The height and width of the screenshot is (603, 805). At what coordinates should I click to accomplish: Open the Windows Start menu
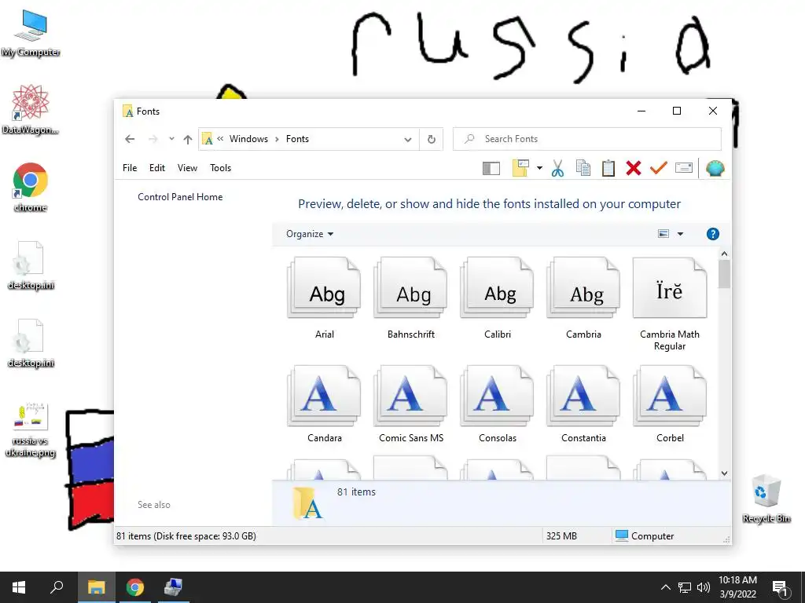(x=19, y=587)
